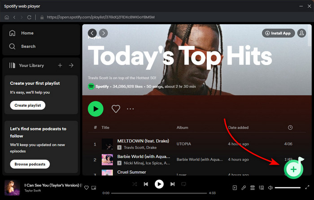The width and height of the screenshot is (314, 200).
Task: Click the song progress bar
Action: point(159,193)
